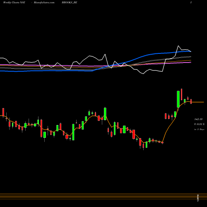Click the BROOKS_BE ticker symbol
The height and width of the screenshot is (207, 207).
[x=70, y=2]
